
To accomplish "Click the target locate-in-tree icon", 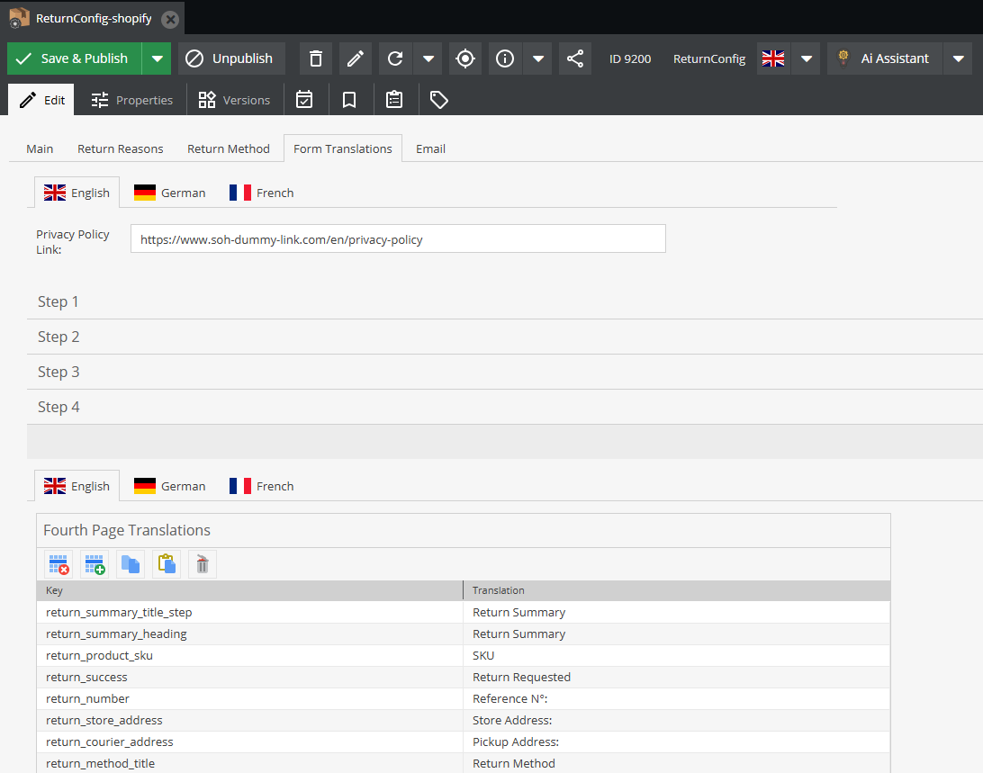I will pos(464,58).
